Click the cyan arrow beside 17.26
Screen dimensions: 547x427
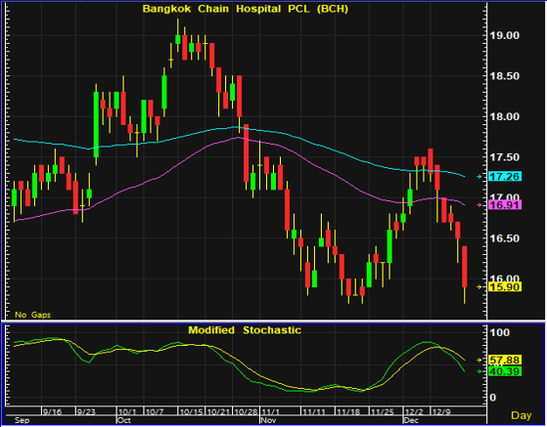click(x=479, y=177)
